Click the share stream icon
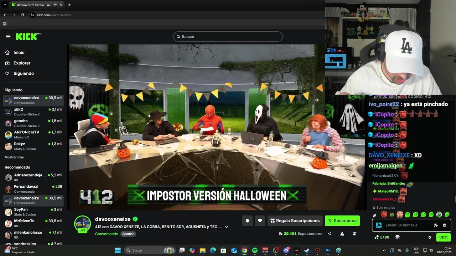This screenshot has width=456, height=256. click(x=330, y=234)
